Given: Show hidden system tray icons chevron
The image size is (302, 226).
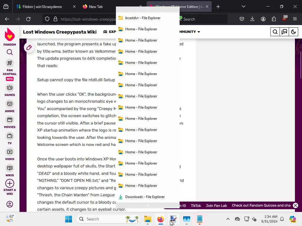Looking at the screenshot, I should (x=228, y=219).
